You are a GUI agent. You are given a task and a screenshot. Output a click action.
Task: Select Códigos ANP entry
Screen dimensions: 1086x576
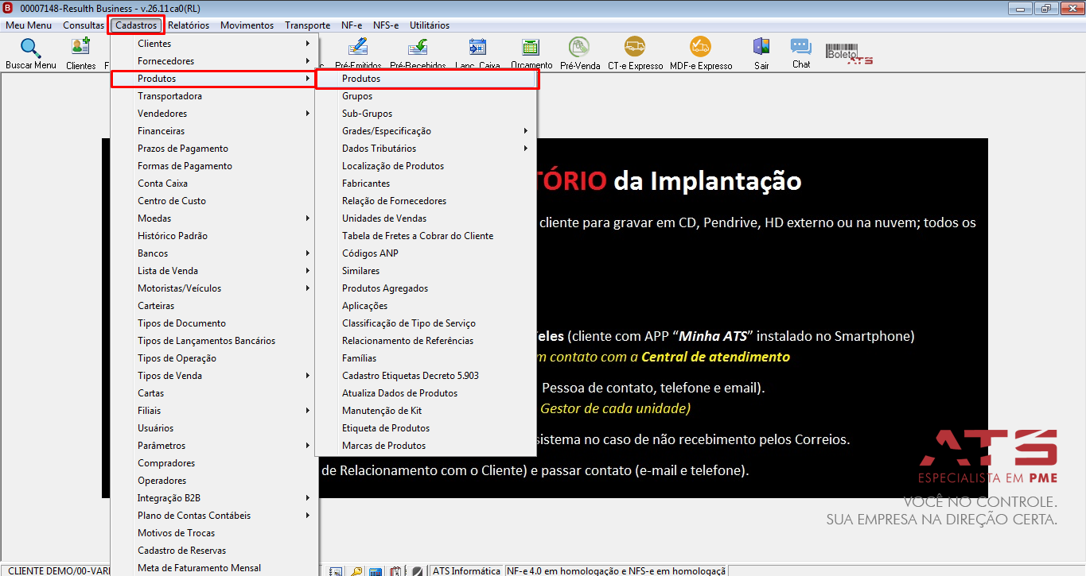tap(426, 253)
